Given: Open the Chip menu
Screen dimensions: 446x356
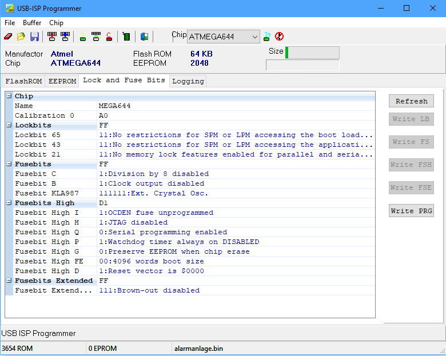Looking at the screenshot, I should 56,23.
